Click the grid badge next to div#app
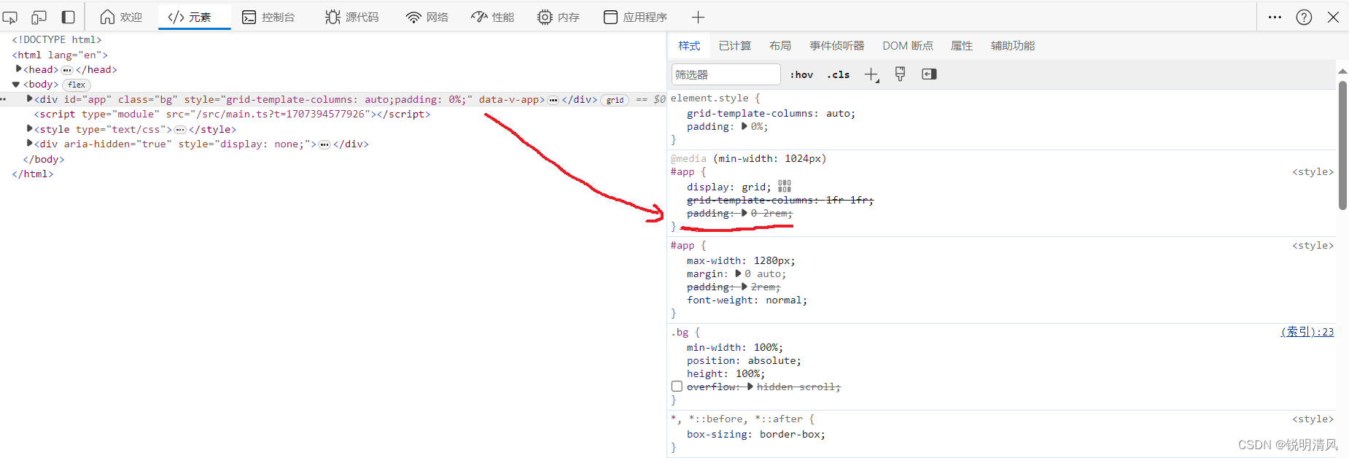The image size is (1349, 458). 615,100
